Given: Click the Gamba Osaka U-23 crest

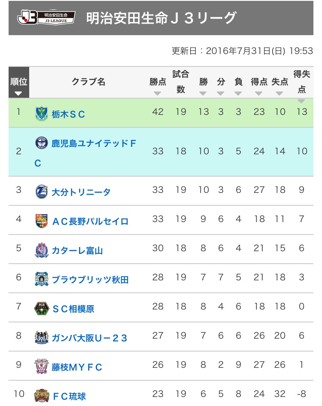Looking at the screenshot, I should tap(42, 338).
